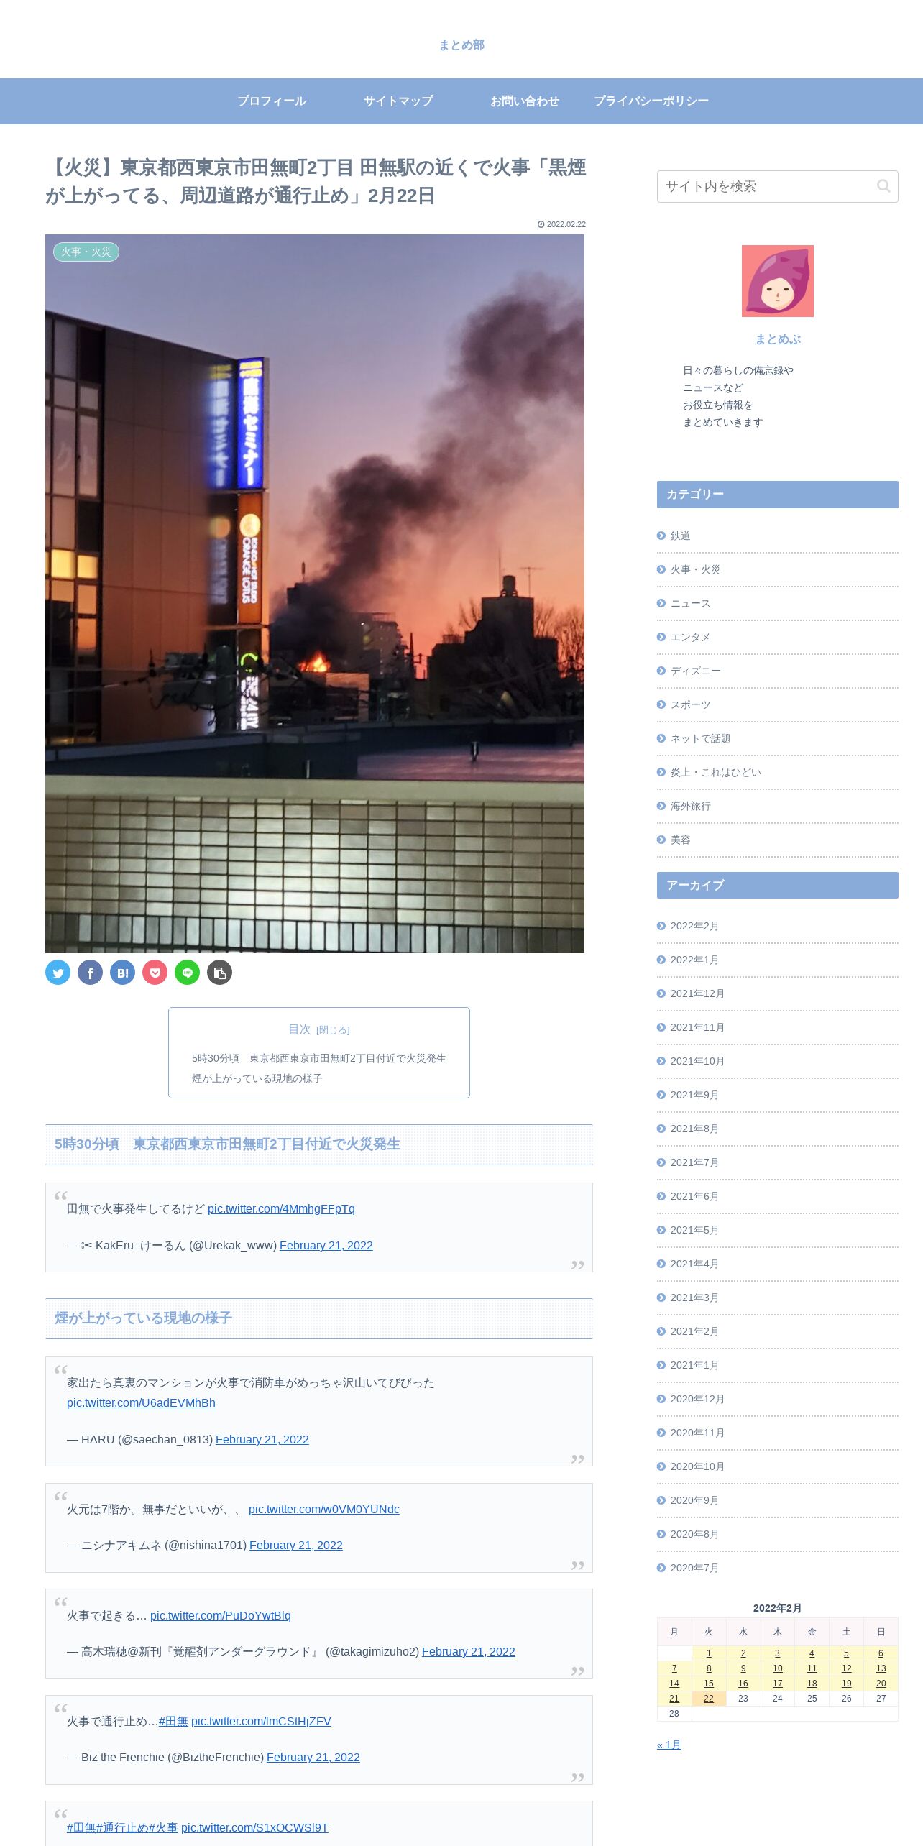Collapse the table of contents with 閉じる
This screenshot has height=1846, width=923.
click(333, 1030)
